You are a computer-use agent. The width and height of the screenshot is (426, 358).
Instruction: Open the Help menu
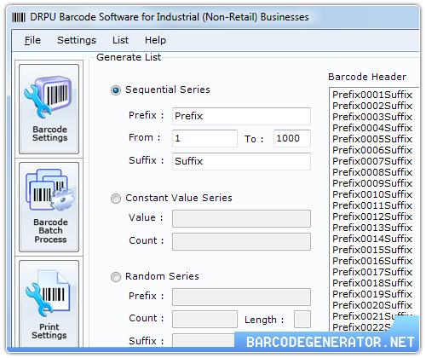pos(155,40)
